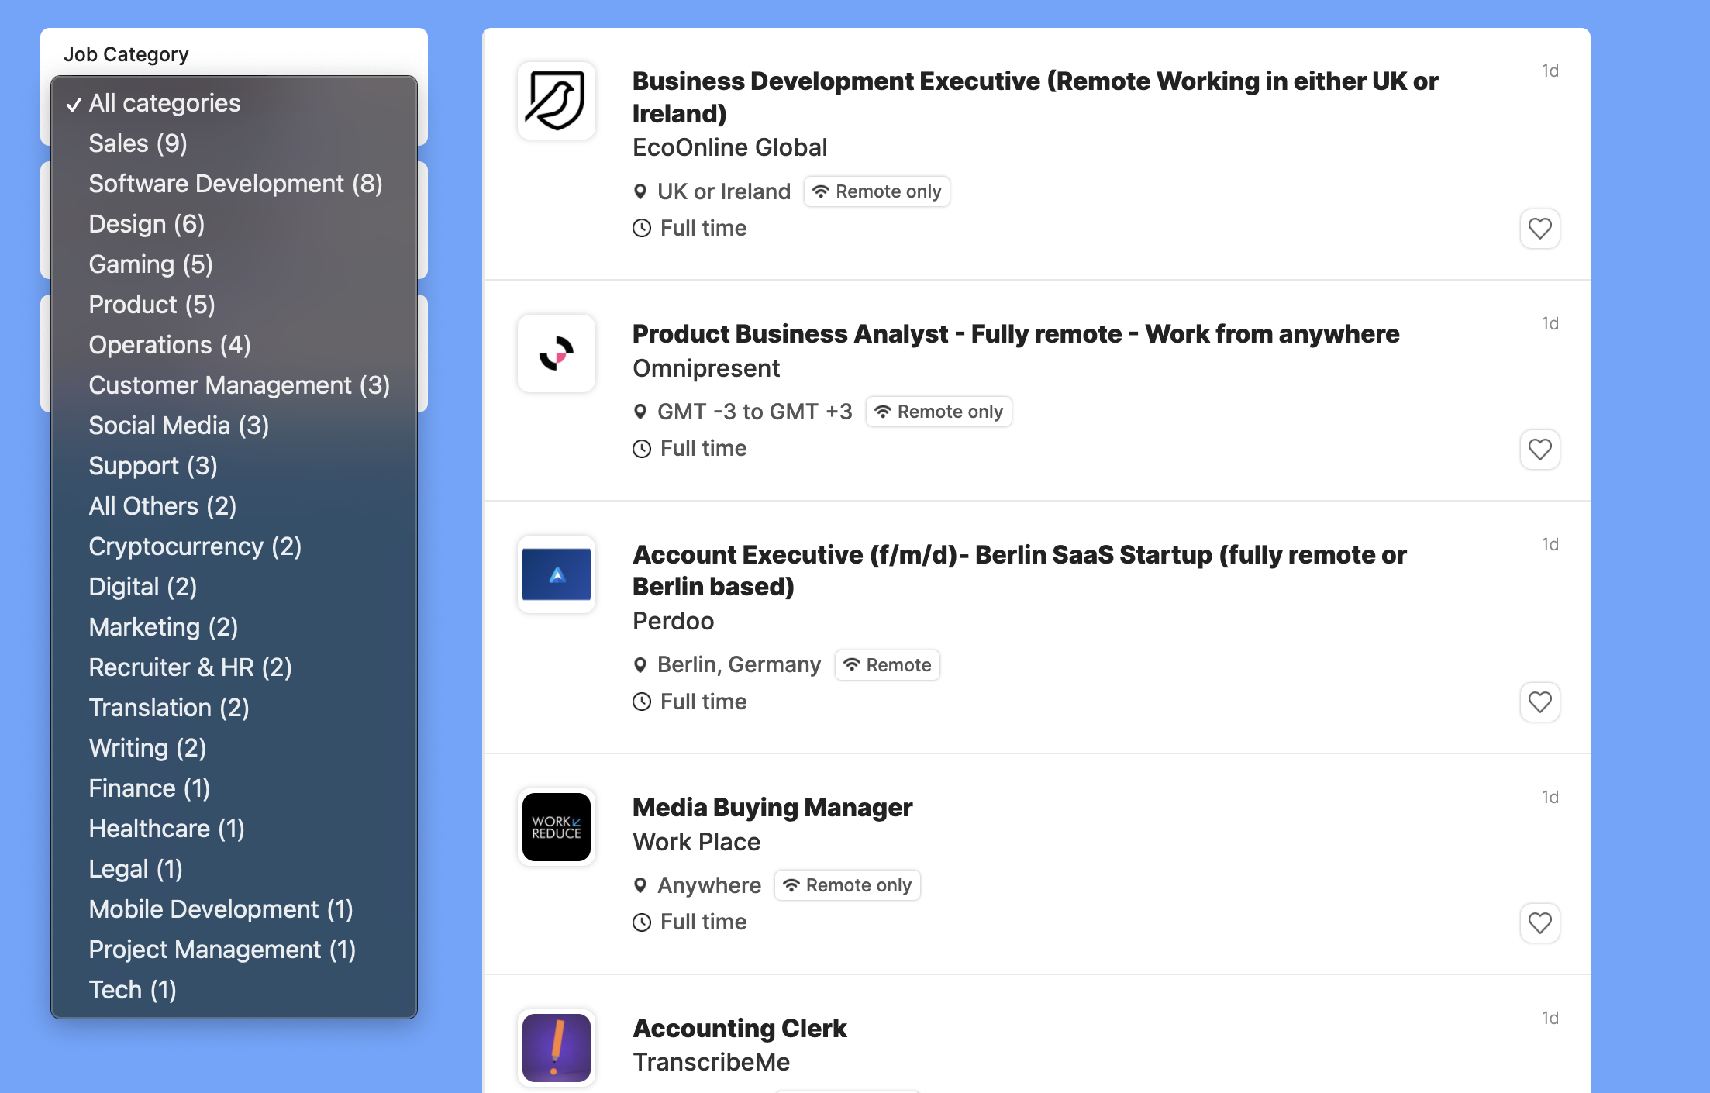Like the Media Buying Manager job
Screen dimensions: 1710x1093
pos(1539,923)
